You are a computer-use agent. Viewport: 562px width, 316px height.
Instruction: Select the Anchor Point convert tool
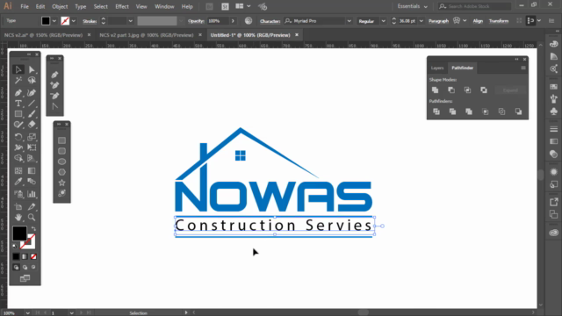click(54, 106)
